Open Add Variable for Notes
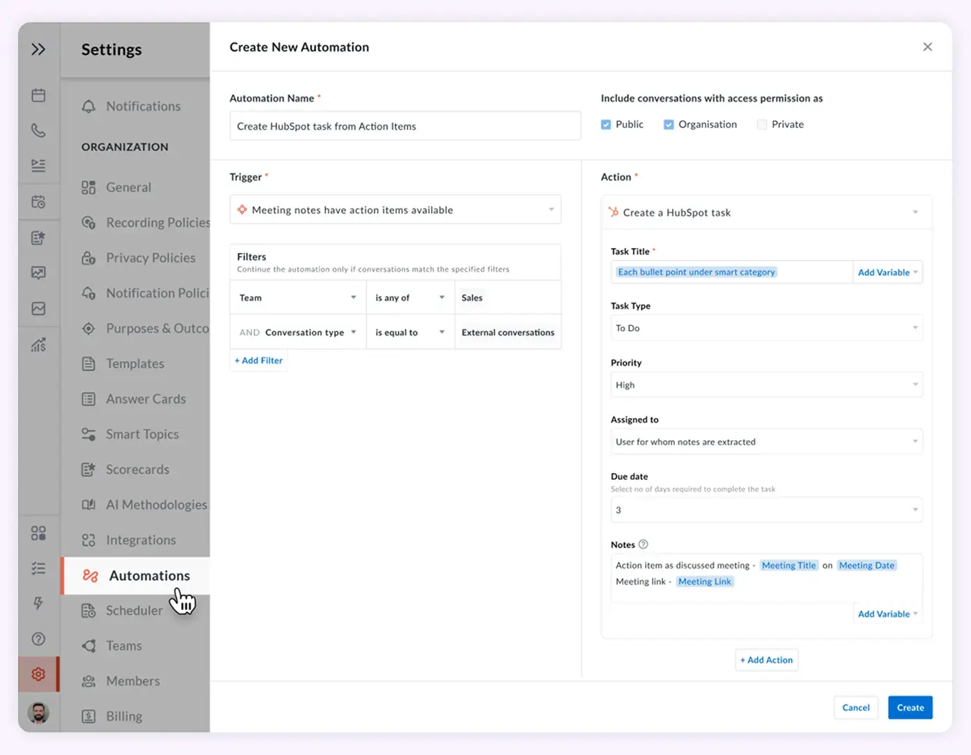 [887, 614]
